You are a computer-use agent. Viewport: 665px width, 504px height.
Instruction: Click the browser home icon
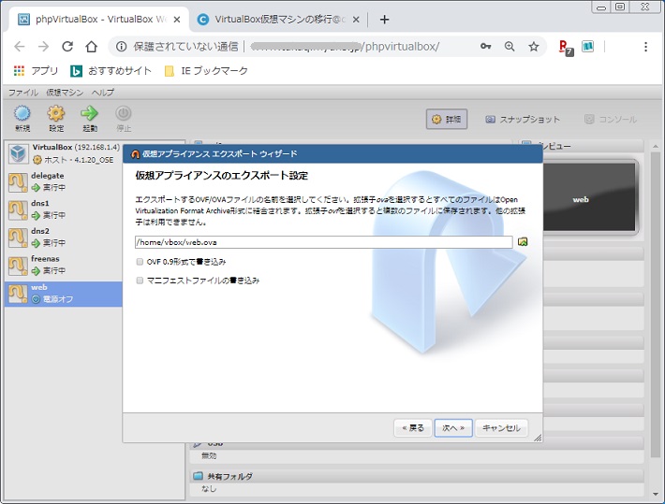91,46
